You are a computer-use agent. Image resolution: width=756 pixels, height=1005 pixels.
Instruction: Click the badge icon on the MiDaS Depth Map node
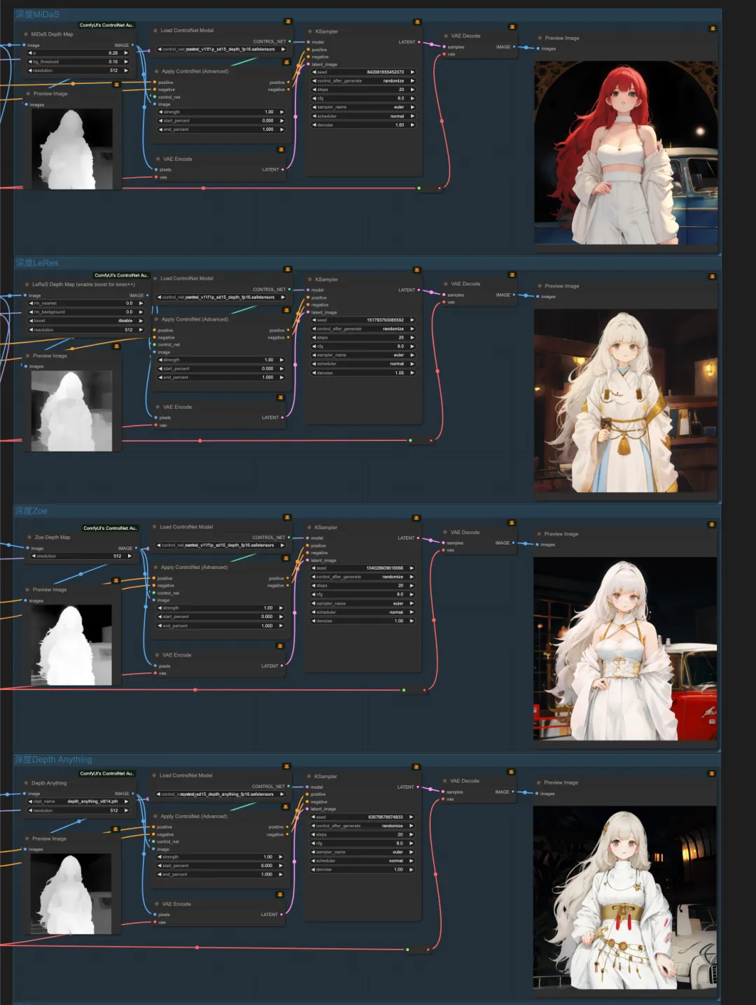coord(106,24)
